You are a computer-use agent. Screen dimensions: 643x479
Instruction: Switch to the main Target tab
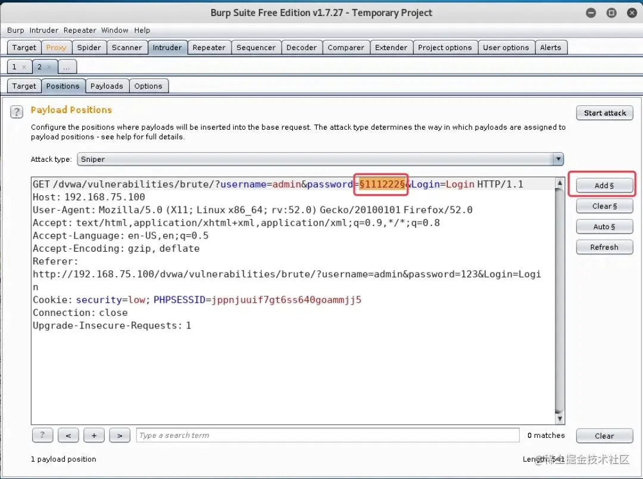pos(24,48)
